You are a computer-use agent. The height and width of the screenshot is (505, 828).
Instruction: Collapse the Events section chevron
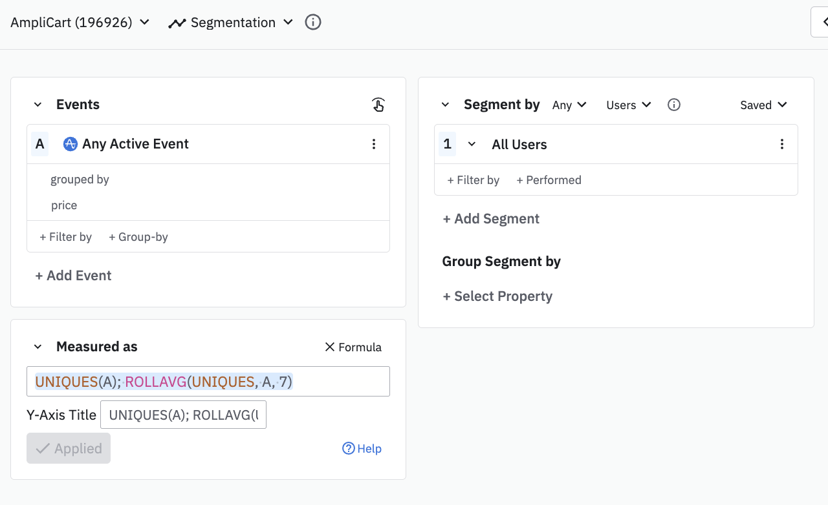[38, 105]
